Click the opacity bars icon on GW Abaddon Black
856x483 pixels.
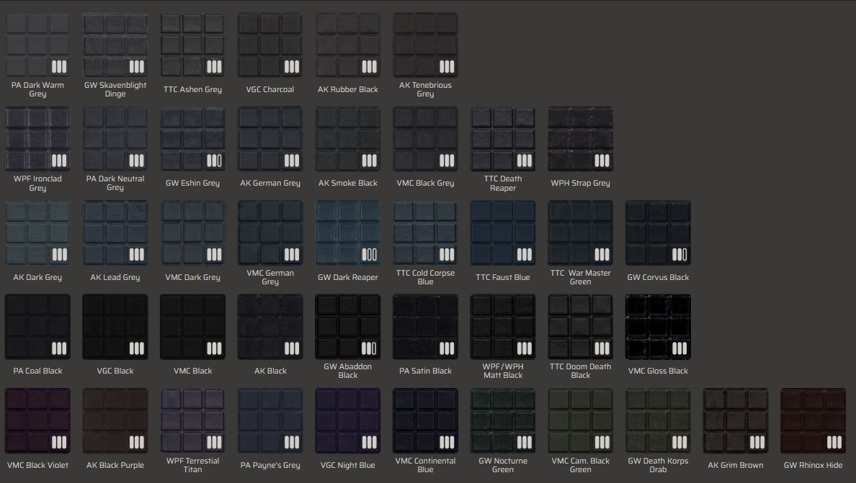[x=369, y=348]
